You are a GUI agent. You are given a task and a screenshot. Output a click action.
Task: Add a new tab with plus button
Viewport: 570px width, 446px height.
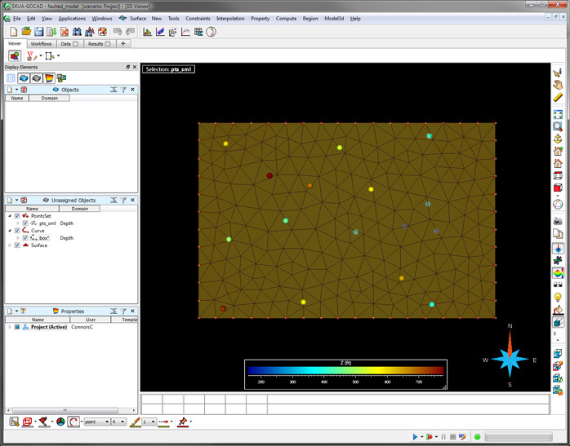pos(123,43)
